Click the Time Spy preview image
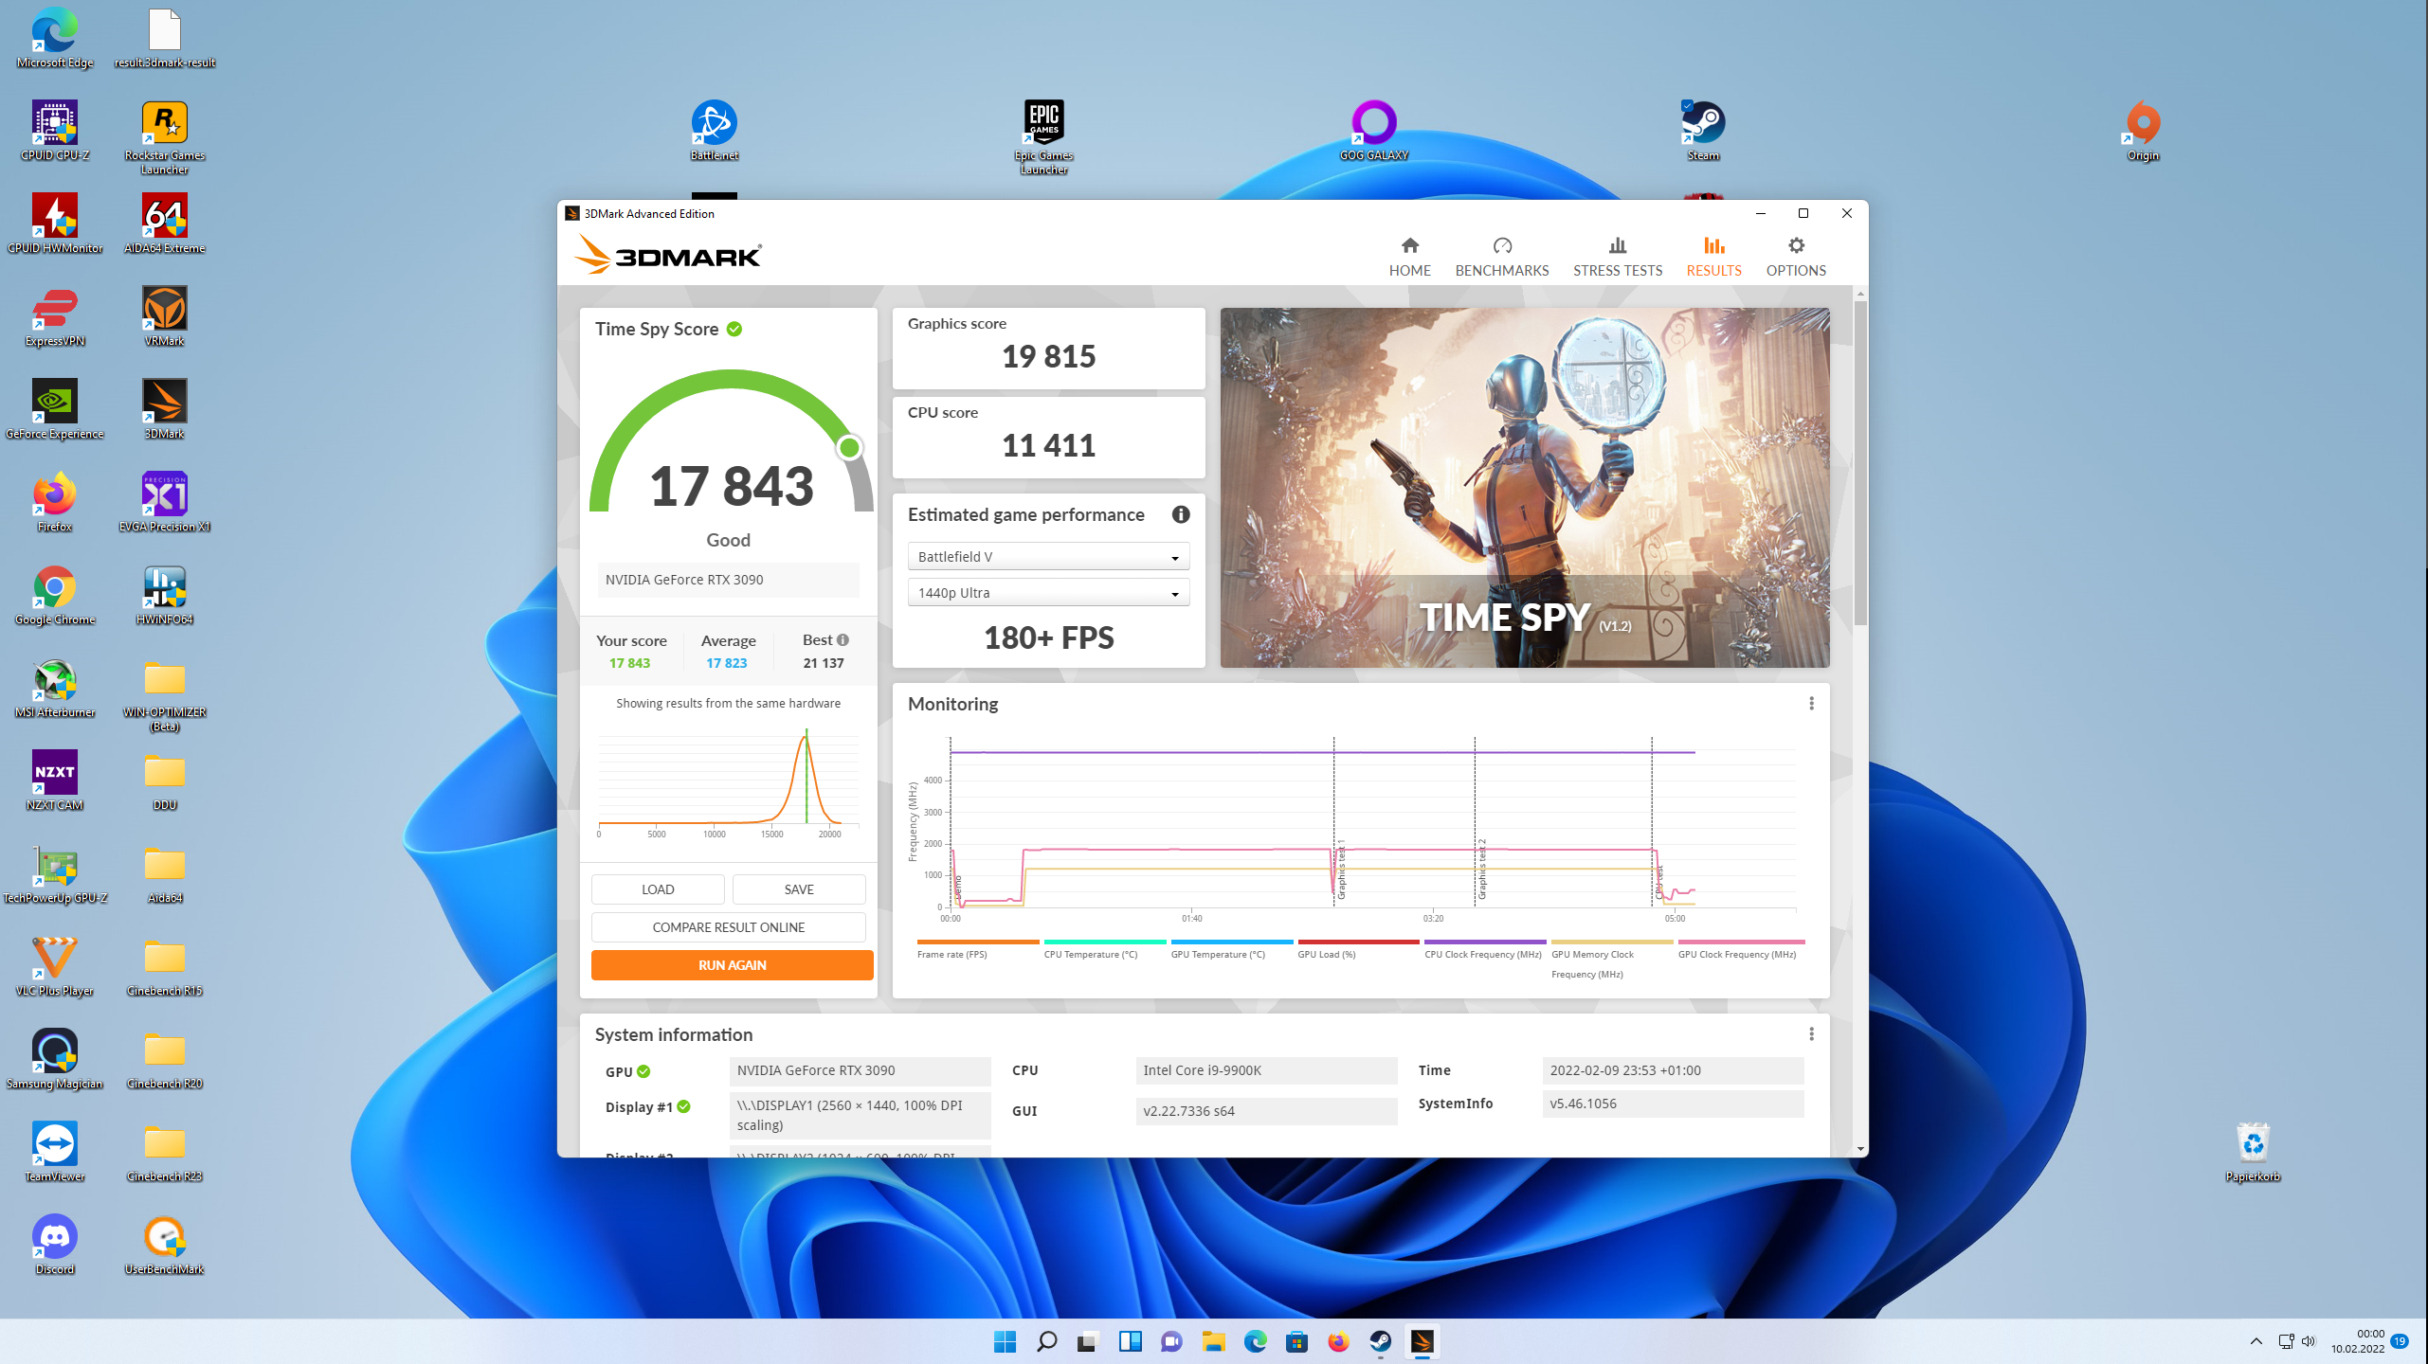This screenshot has width=2428, height=1364. point(1524,487)
